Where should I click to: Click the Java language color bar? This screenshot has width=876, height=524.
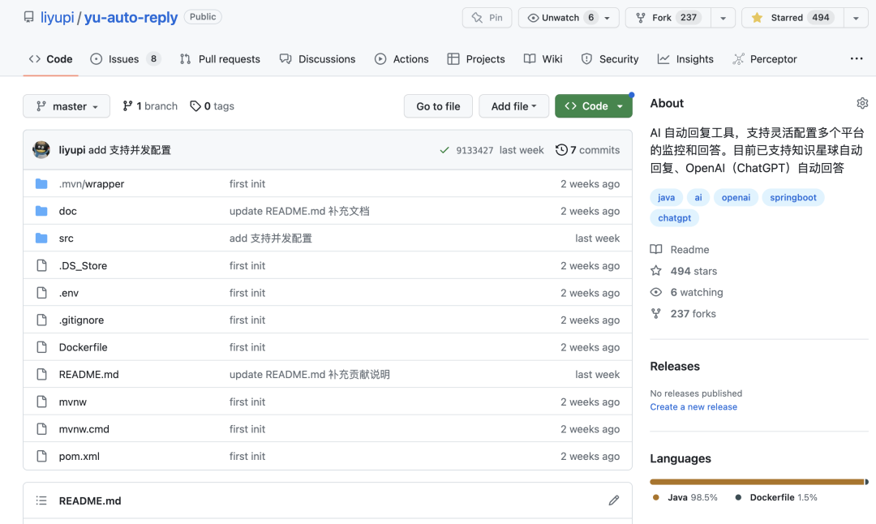tap(754, 482)
